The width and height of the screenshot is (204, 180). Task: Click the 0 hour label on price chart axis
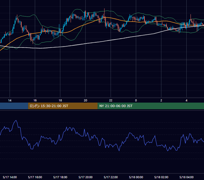[x=136, y=100]
